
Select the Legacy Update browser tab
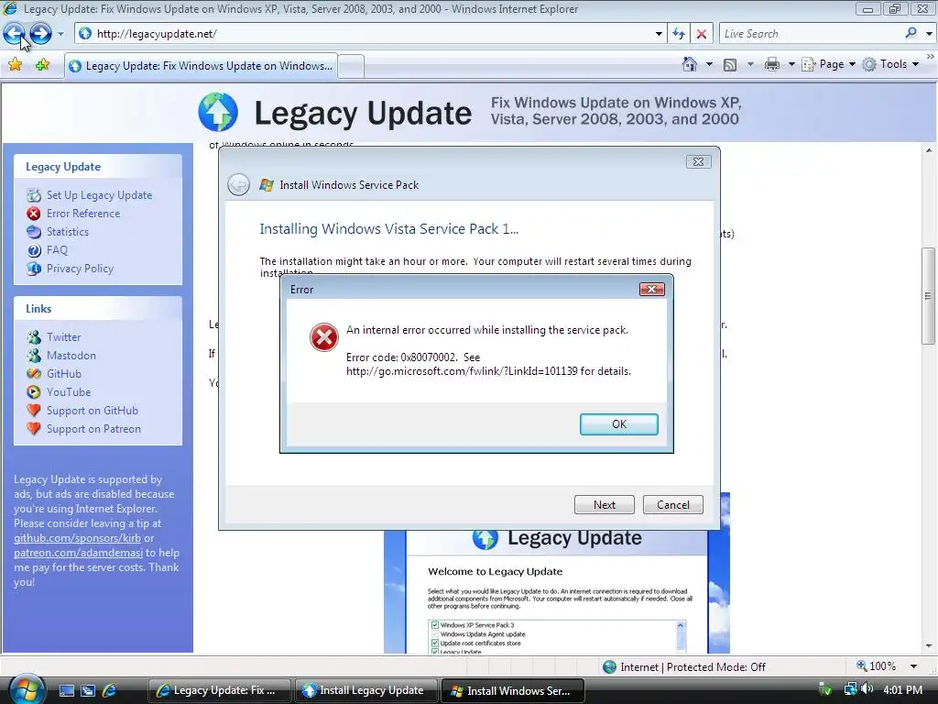coord(201,66)
